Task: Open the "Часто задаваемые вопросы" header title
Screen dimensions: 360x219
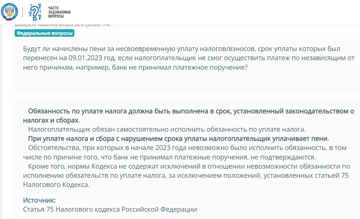Action: (59, 12)
